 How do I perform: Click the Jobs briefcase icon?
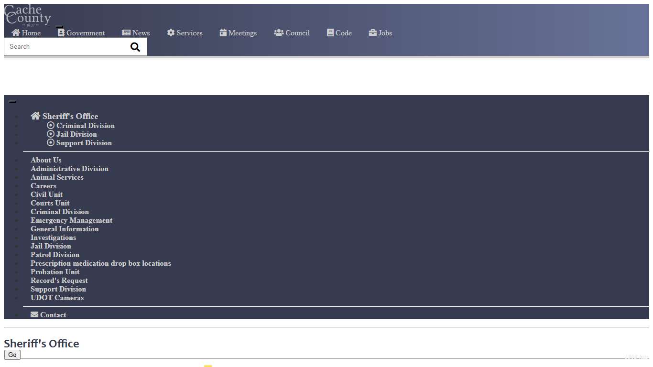click(x=373, y=32)
